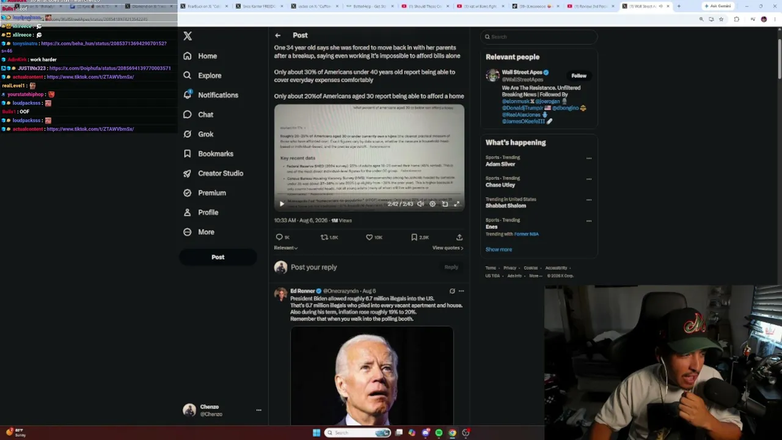Viewport: 782px width, 440px height.
Task: Open Creator Studio icon in sidebar
Action: [x=187, y=174]
